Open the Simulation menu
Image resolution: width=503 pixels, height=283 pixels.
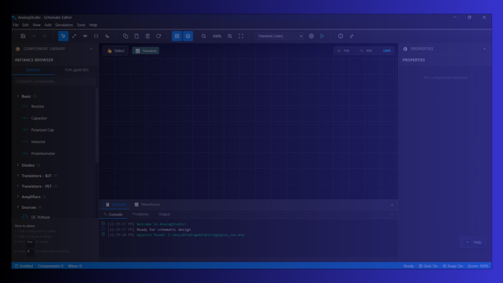tap(64, 25)
